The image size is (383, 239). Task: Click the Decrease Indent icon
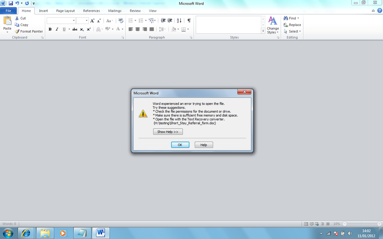tap(163, 21)
